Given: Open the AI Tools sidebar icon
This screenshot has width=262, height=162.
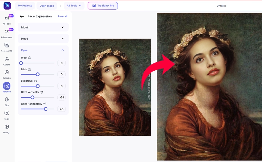Looking at the screenshot, I should click(x=7, y=20).
